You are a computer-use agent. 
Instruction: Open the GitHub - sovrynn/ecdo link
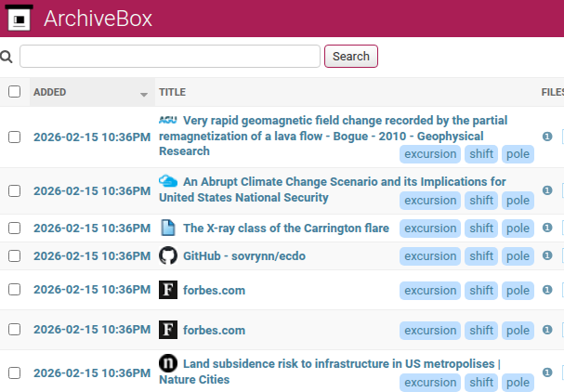(x=244, y=255)
